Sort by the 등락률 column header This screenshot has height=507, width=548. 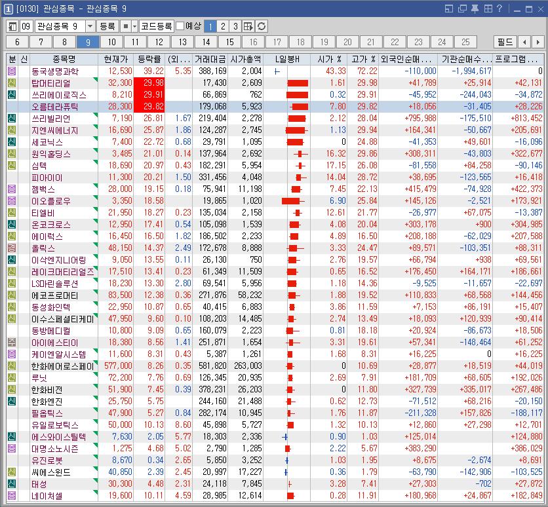[149, 59]
